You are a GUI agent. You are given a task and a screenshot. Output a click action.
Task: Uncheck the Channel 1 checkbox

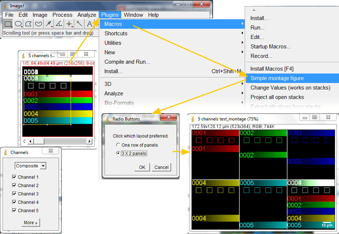(x=14, y=177)
